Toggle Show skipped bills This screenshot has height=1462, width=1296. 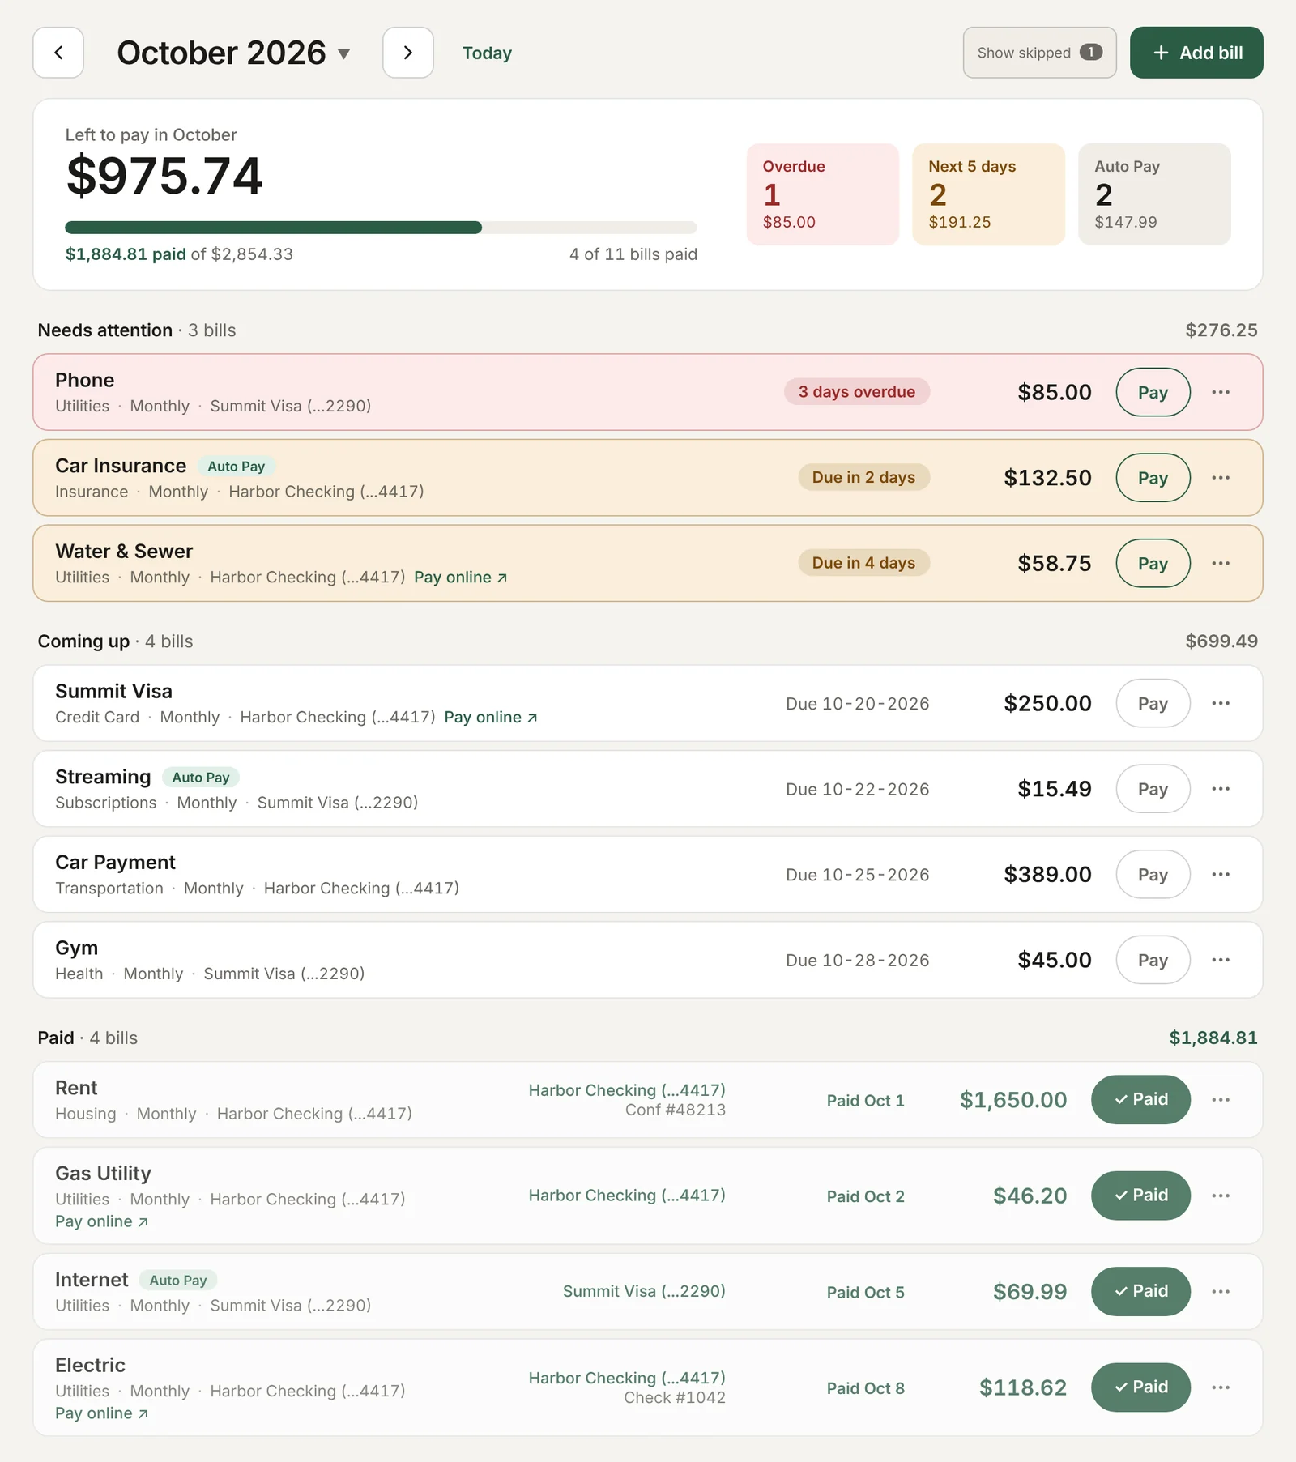[x=1040, y=53]
